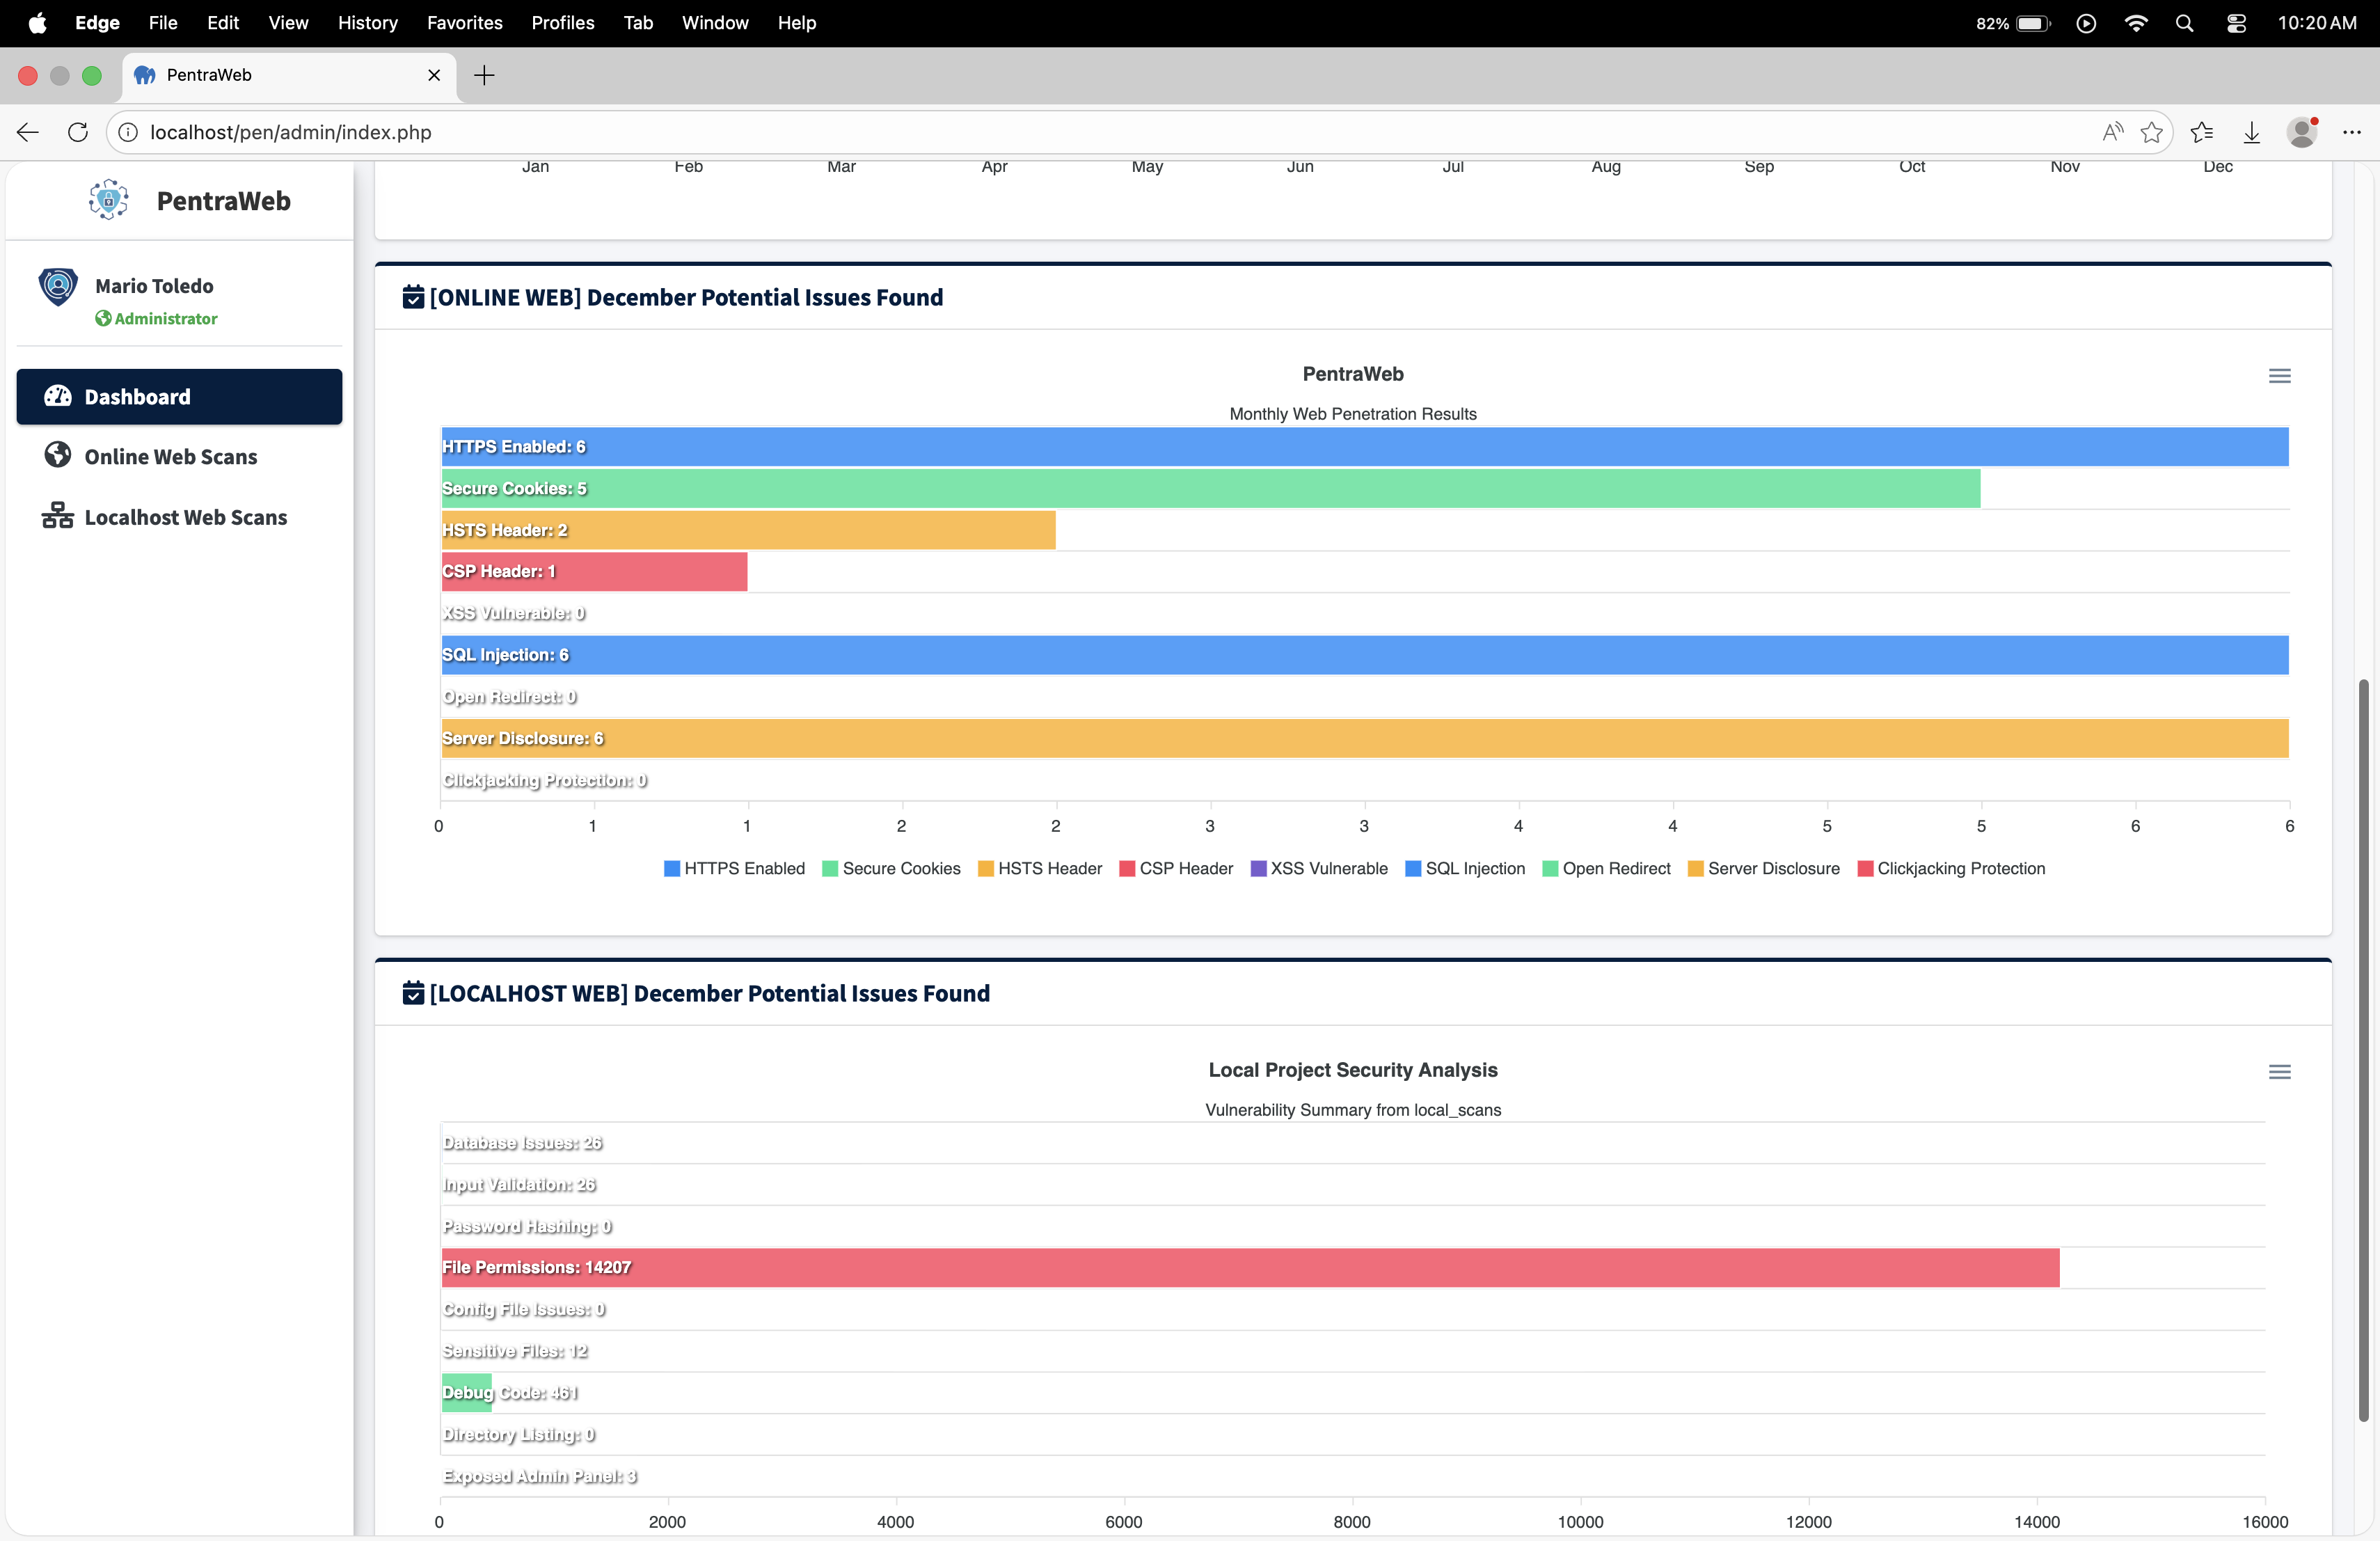This screenshot has height=1541, width=2380.
Task: Open a new browser tab
Action: [x=484, y=75]
